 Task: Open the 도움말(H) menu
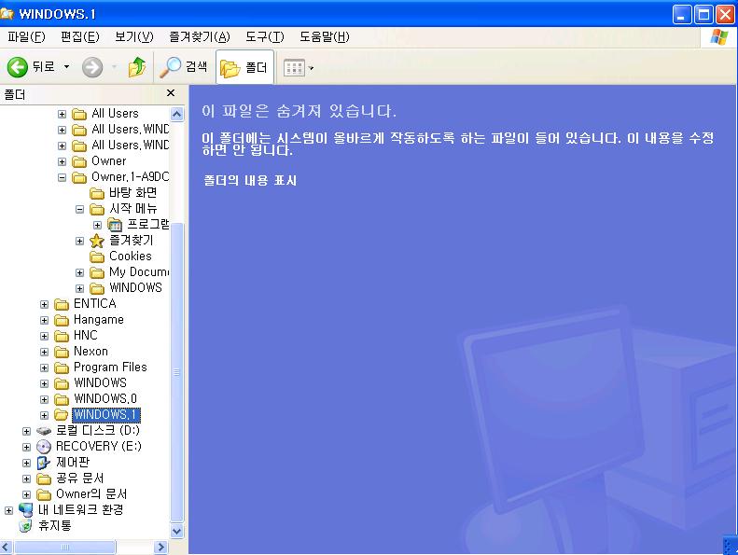[x=325, y=36]
